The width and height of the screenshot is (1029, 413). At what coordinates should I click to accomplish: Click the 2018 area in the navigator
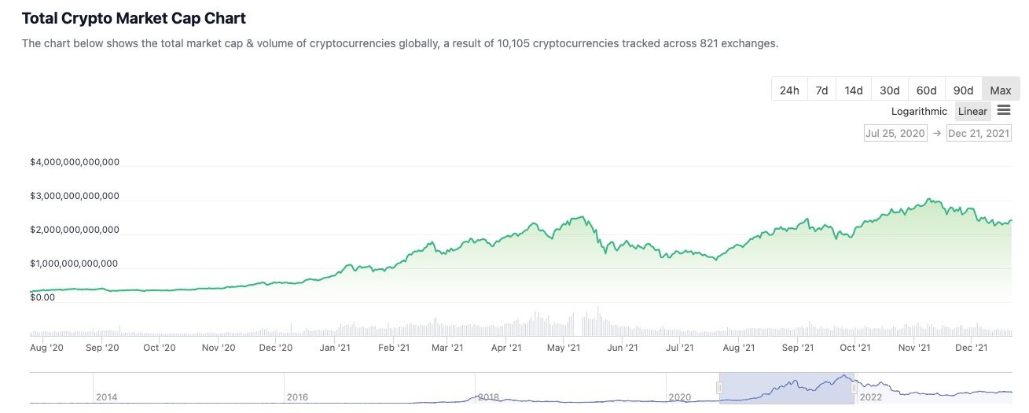(x=489, y=397)
